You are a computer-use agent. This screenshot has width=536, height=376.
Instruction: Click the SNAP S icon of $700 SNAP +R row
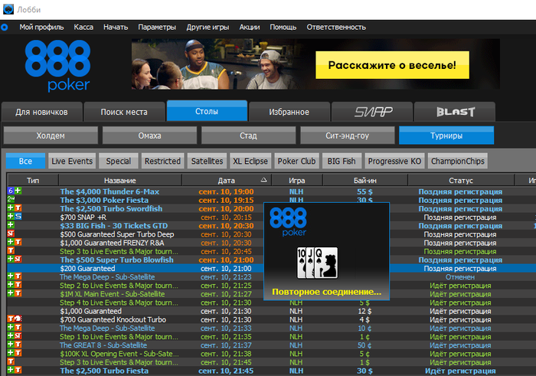18,217
